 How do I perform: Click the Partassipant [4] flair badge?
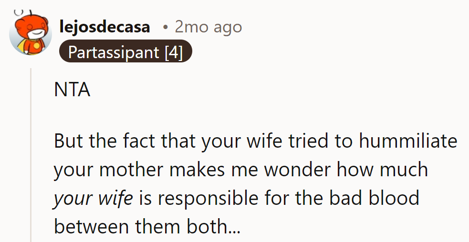tap(125, 51)
